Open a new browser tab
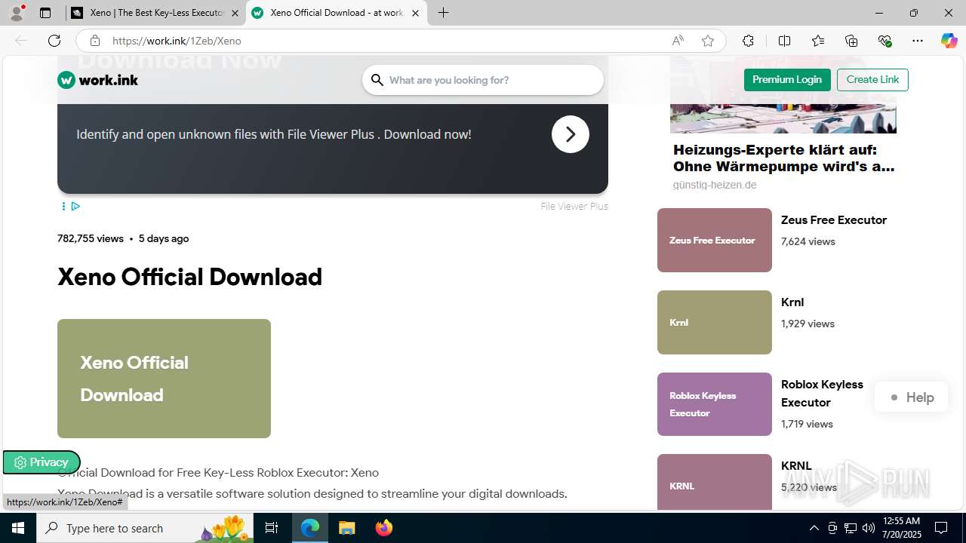 point(444,13)
